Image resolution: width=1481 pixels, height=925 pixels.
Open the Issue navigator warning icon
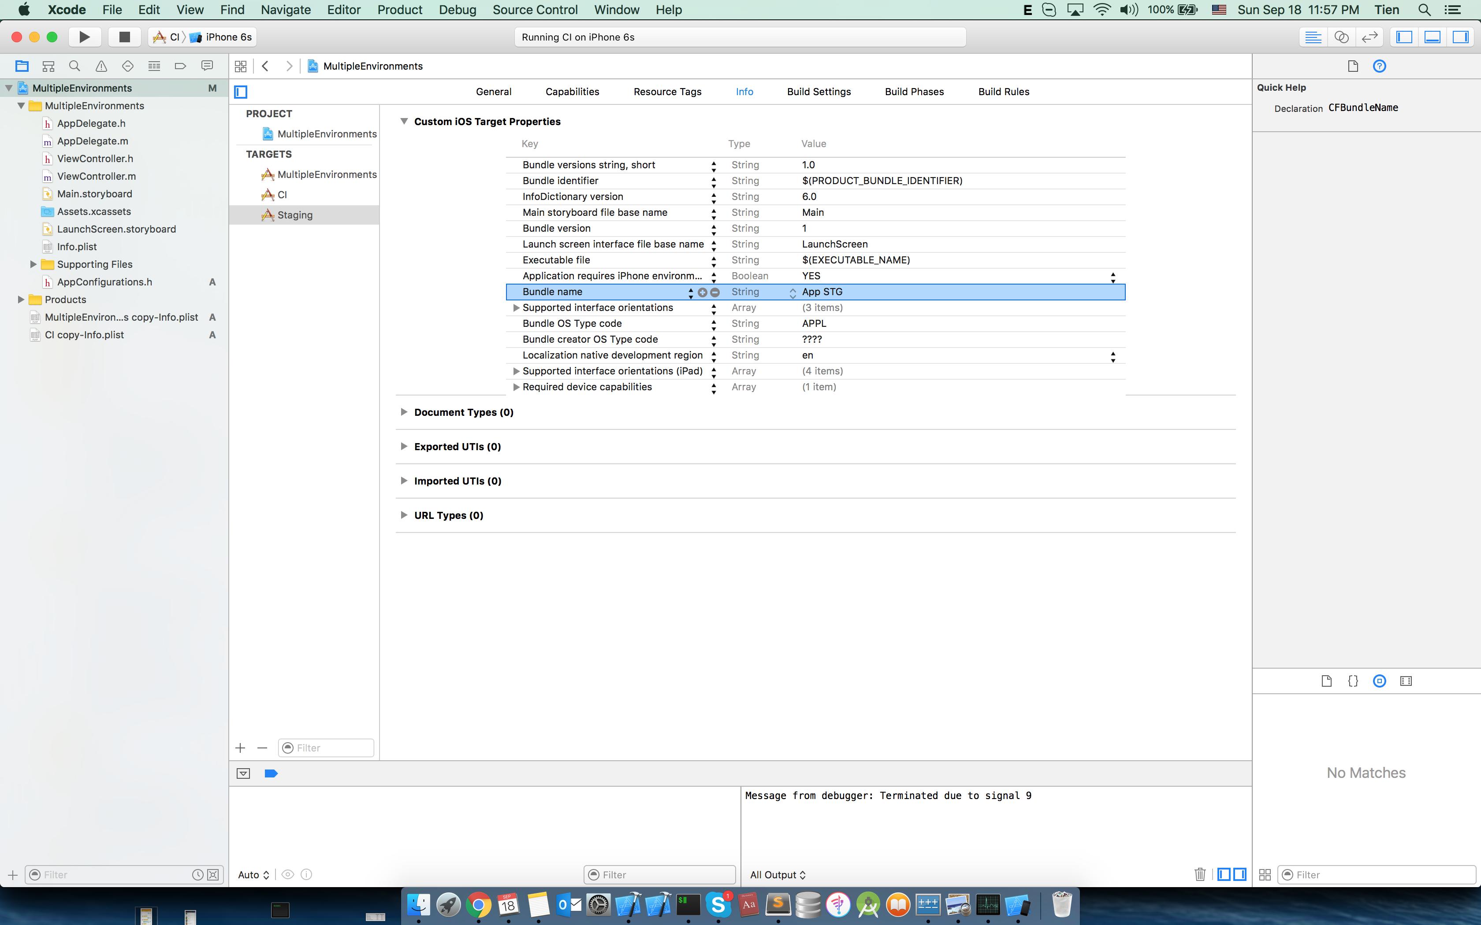(101, 66)
